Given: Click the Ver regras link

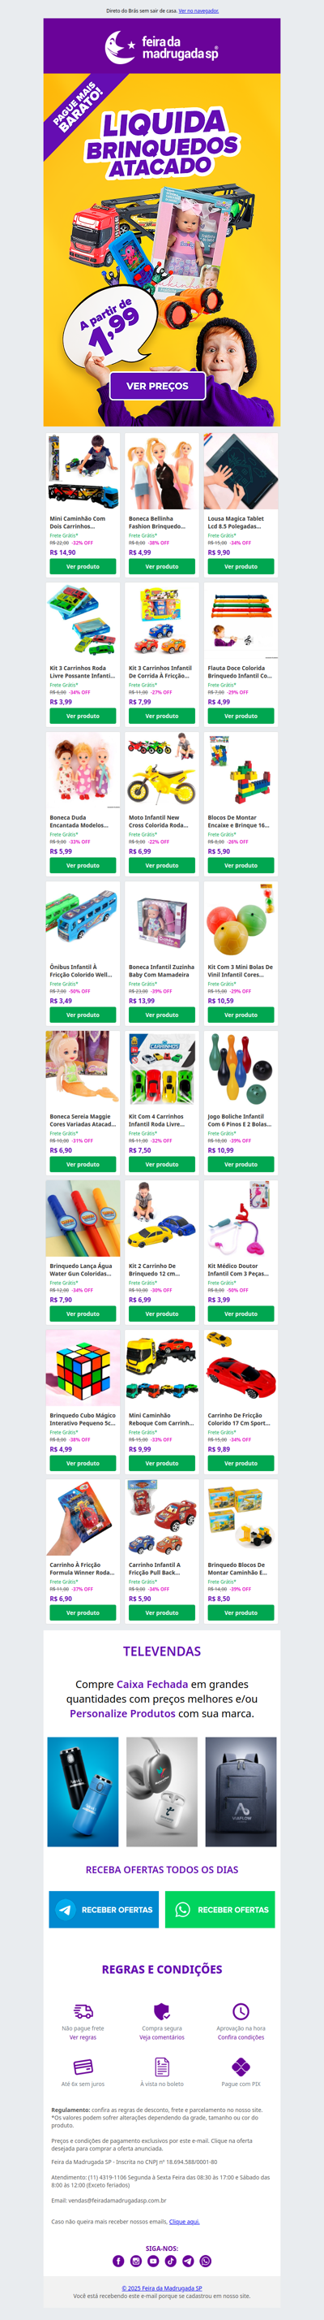Looking at the screenshot, I should (x=83, y=2037).
